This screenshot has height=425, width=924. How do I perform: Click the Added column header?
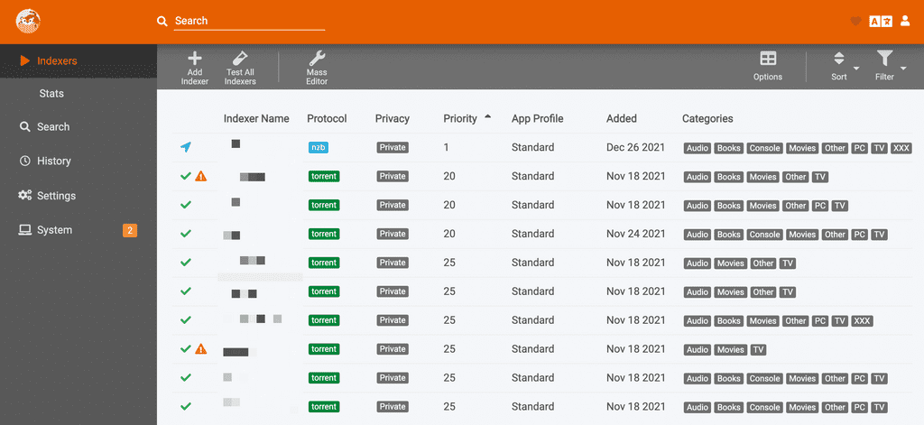(x=621, y=118)
